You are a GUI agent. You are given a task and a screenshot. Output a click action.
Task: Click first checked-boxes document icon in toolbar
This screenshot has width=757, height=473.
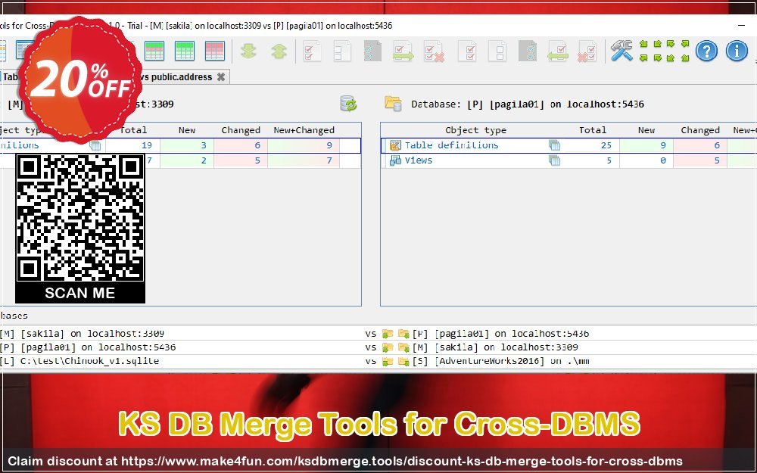click(313, 51)
